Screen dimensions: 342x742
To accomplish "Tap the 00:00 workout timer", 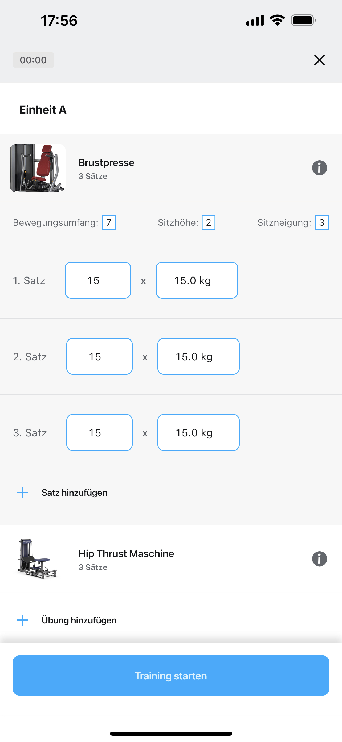I will coord(33,60).
